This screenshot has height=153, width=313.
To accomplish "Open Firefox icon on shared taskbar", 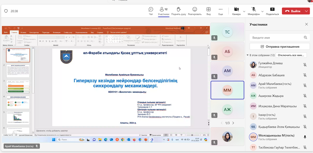I will coord(134,140).
